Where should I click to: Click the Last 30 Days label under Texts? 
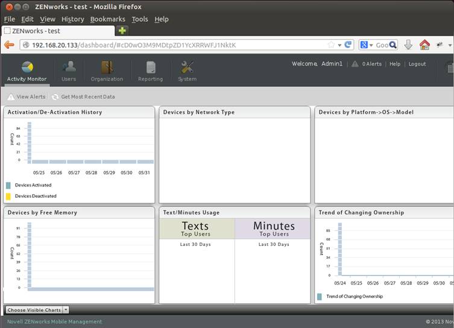[x=195, y=244]
